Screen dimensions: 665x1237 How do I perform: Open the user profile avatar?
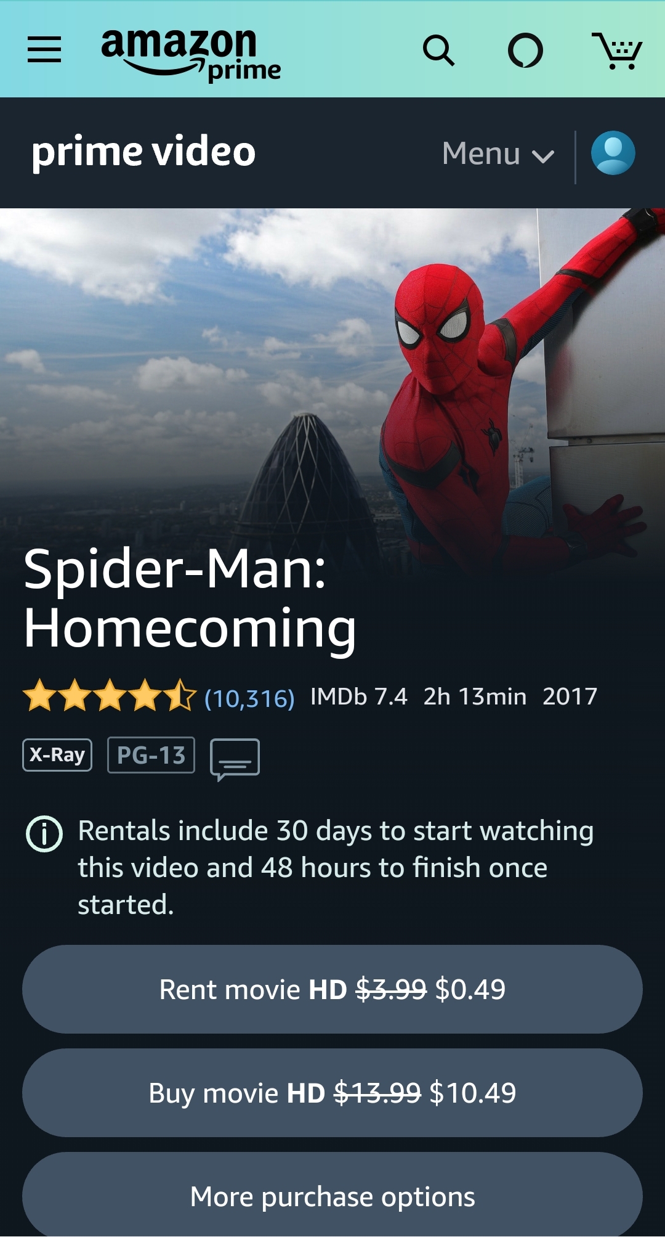coord(613,153)
